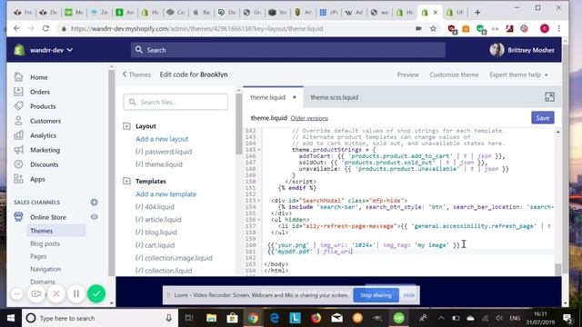
Task: Open Older versions link
Action: [x=309, y=118]
